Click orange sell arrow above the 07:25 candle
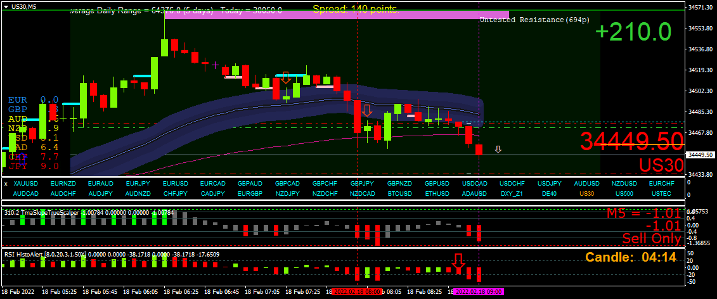717x299 pixels. 286,77
